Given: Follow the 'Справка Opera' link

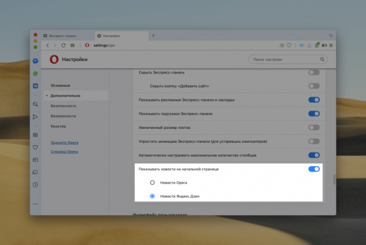Looking at the screenshot, I should 65,152.
